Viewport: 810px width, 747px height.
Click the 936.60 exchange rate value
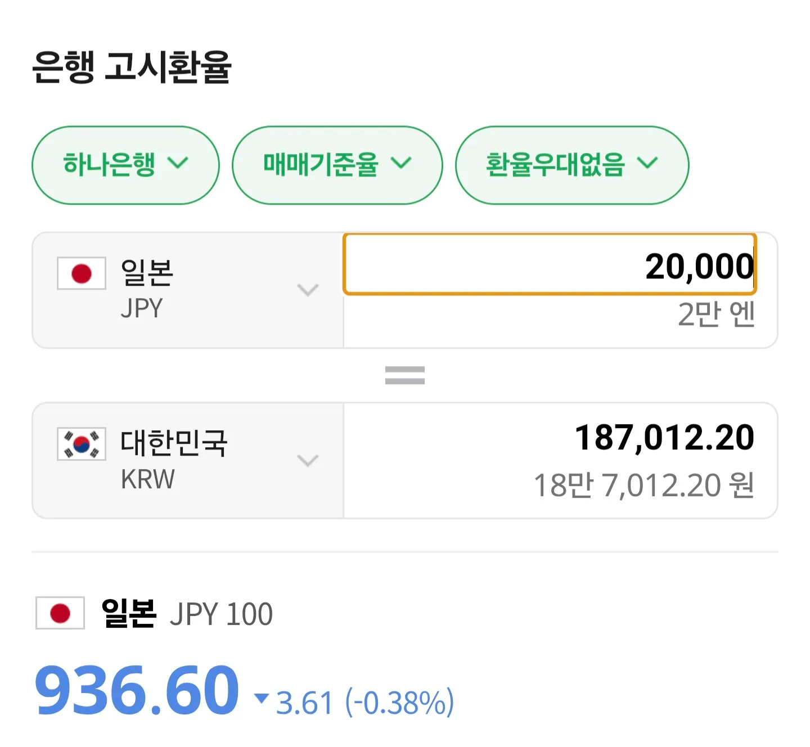[x=137, y=690]
